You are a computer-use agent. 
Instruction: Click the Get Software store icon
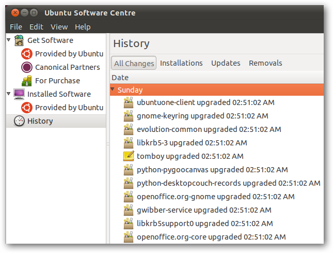(x=19, y=40)
